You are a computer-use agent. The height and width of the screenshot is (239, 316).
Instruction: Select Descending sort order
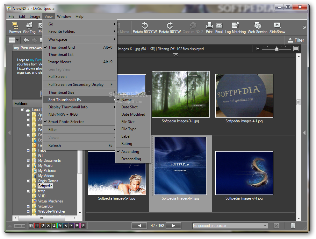[x=133, y=159]
